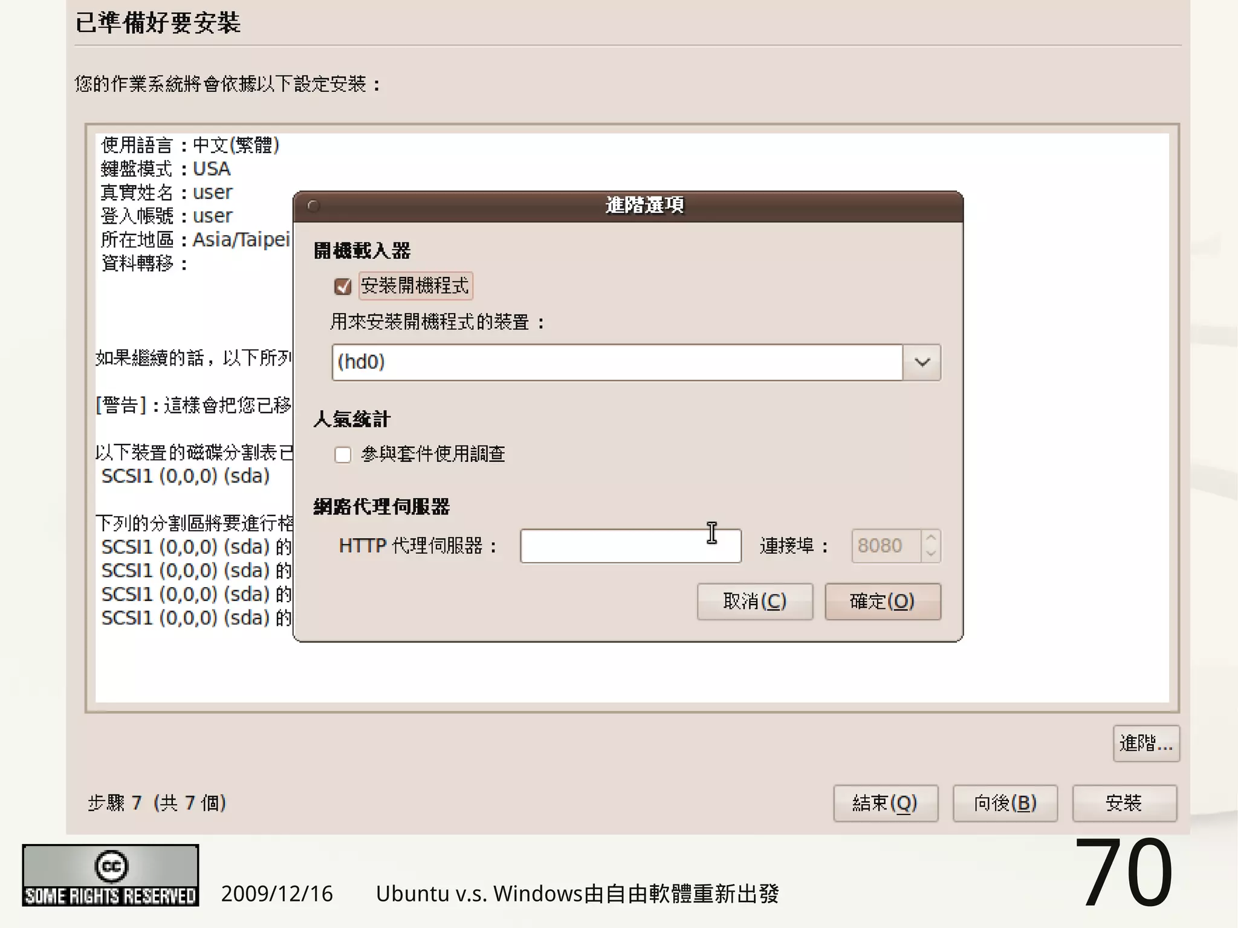Start installation with the 安裝 button
This screenshot has width=1238, height=928.
pyautogui.click(x=1124, y=803)
